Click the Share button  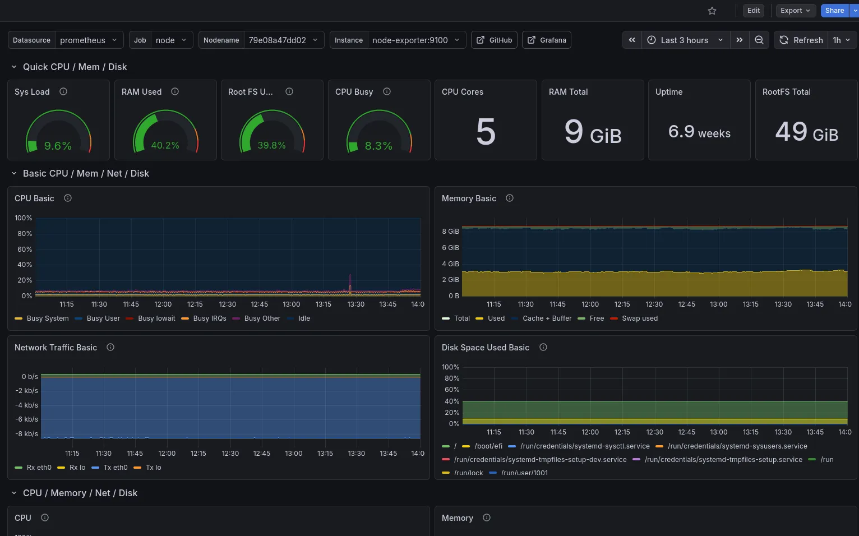tap(834, 11)
